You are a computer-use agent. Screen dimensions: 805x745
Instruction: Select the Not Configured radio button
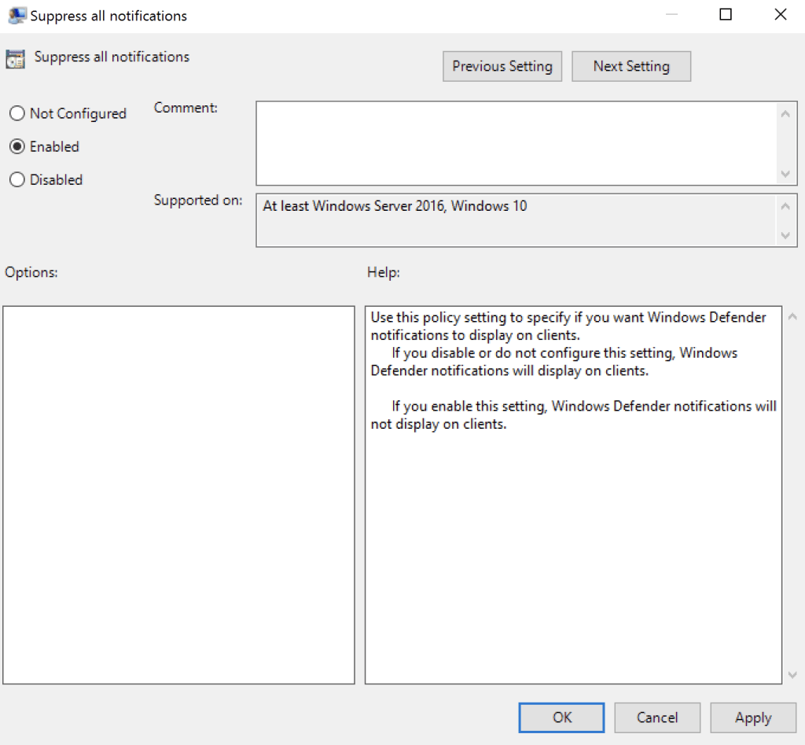coord(17,113)
